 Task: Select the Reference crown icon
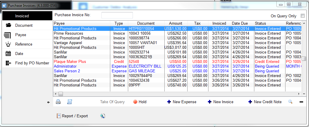tap(8, 44)
